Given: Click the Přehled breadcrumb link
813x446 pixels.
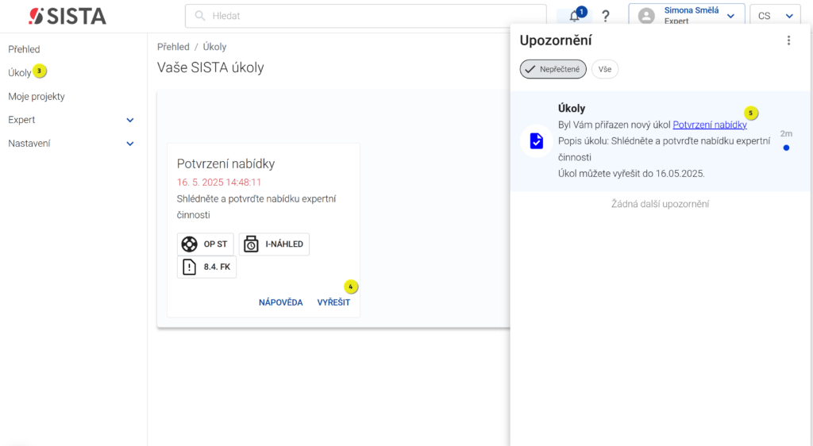Looking at the screenshot, I should coord(173,47).
